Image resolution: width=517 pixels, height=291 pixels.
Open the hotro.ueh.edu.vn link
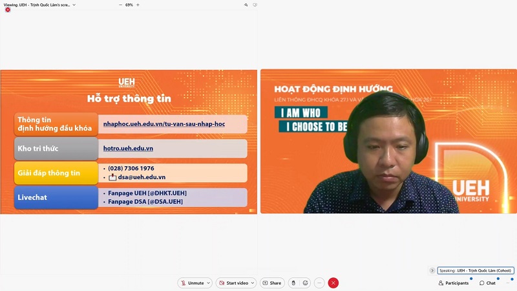click(x=128, y=149)
